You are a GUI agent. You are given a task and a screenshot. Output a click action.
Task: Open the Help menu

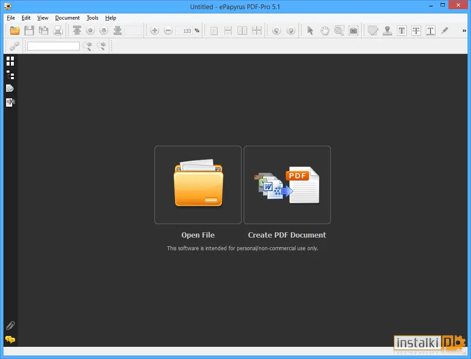click(111, 18)
